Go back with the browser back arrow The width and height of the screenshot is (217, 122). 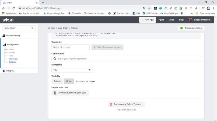pyautogui.click(x=3, y=8)
